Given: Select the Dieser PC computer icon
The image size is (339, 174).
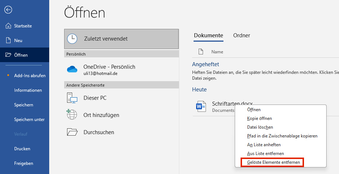Looking at the screenshot, I should (72, 98).
